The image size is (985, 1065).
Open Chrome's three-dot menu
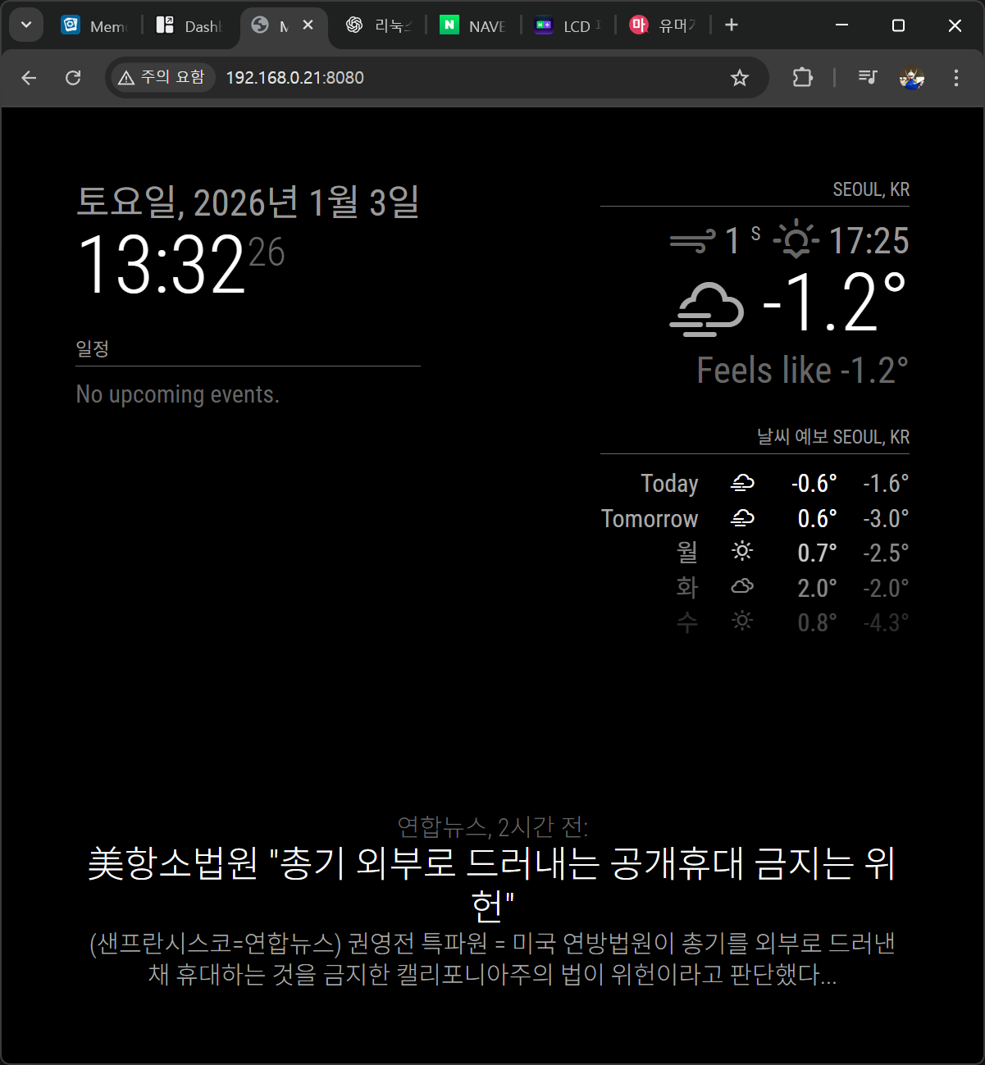(955, 78)
